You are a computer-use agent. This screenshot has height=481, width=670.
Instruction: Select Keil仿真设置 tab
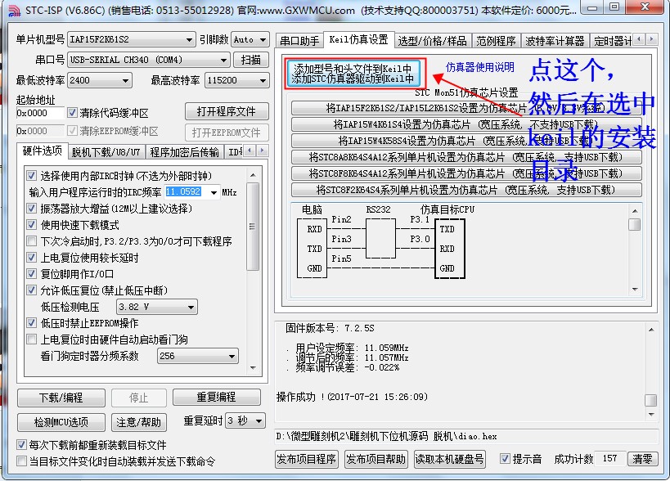tap(358, 40)
